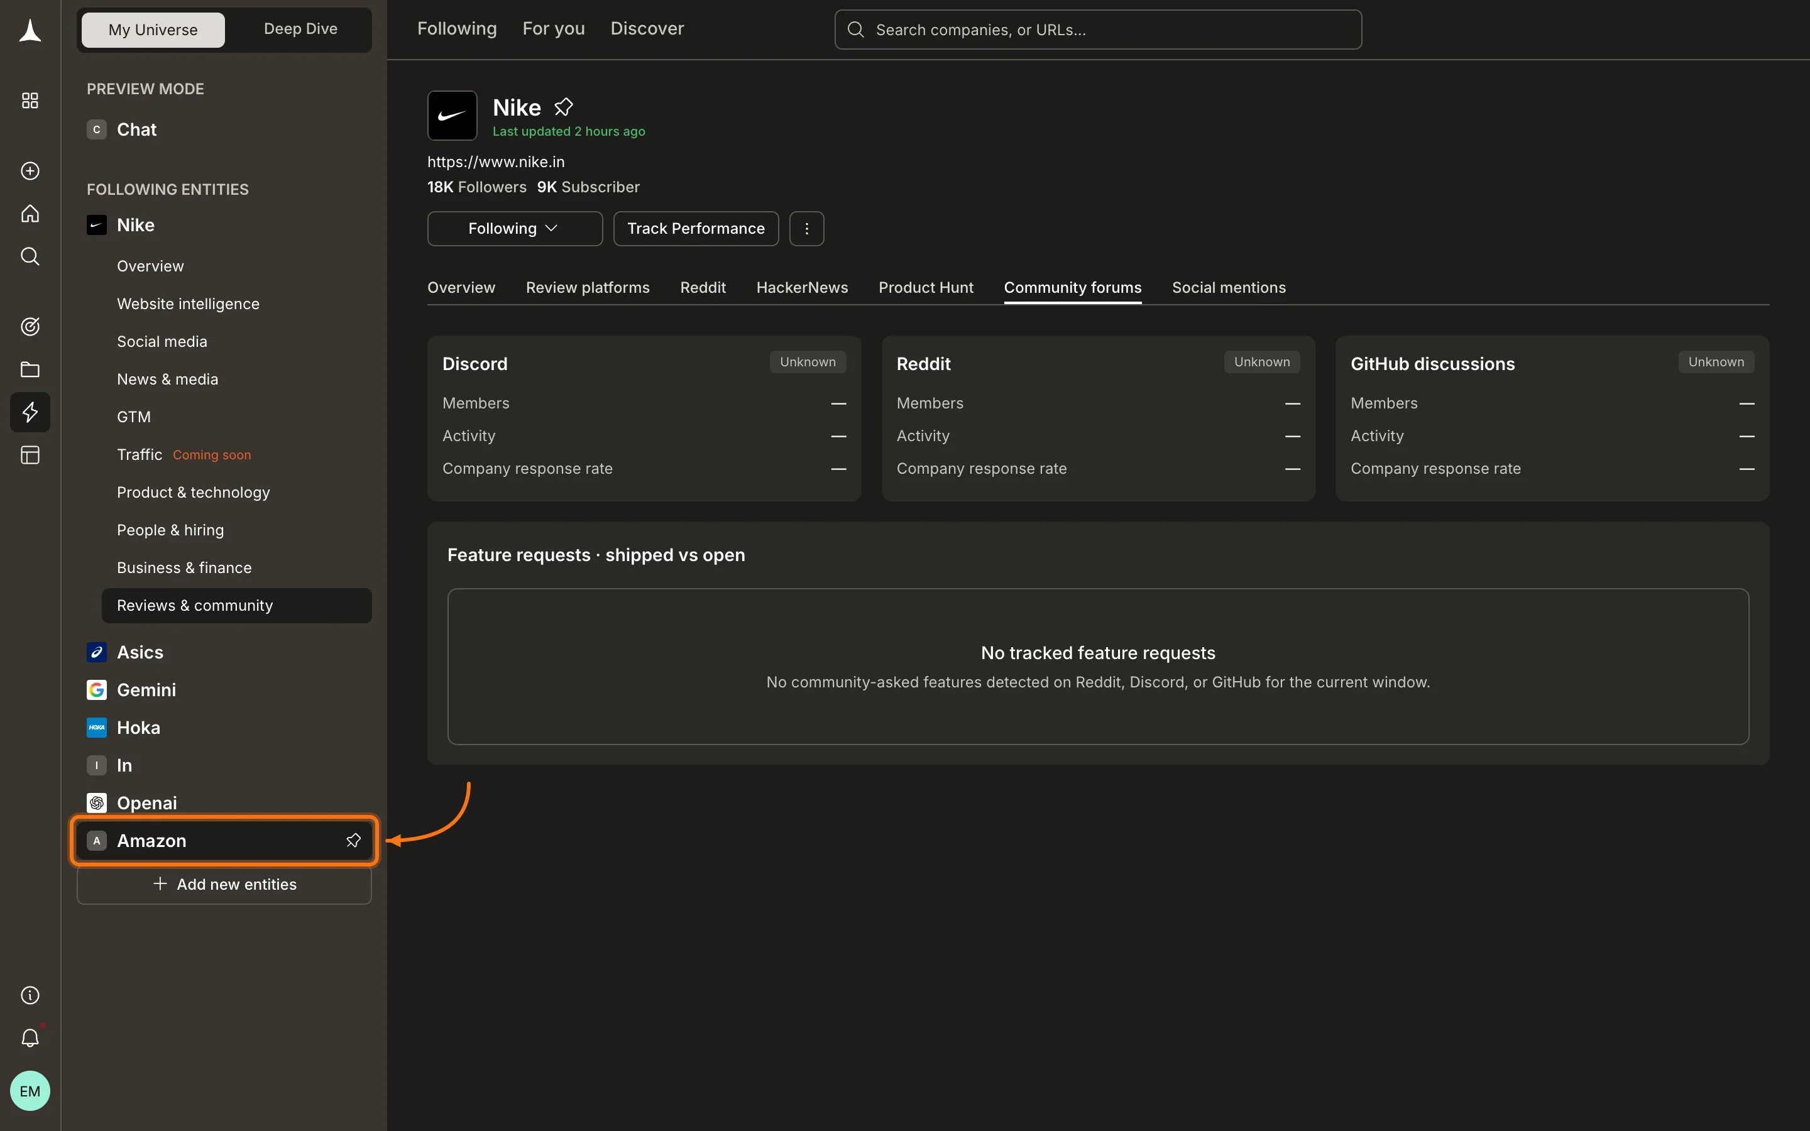Open the layout panel icon in rail
Viewport: 1810px width, 1131px height.
pos(30,455)
